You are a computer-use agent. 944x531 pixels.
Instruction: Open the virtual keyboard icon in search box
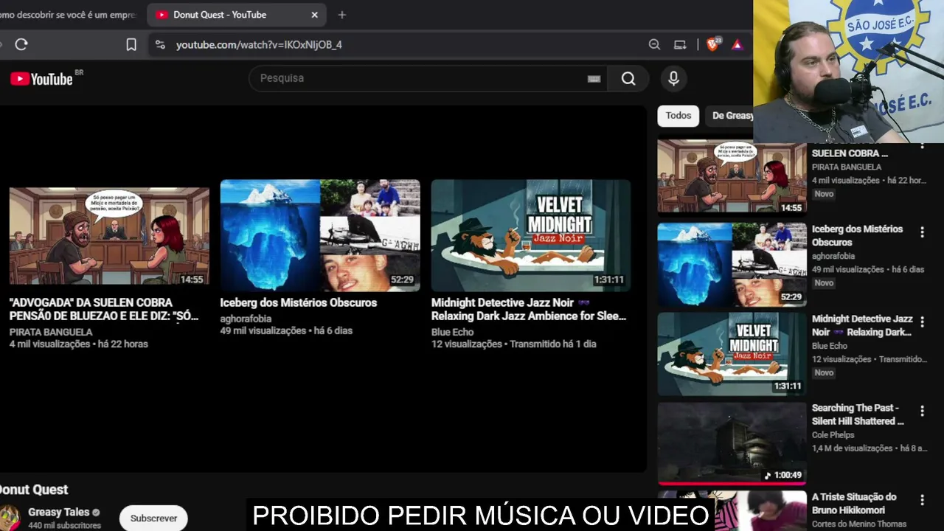[594, 78]
